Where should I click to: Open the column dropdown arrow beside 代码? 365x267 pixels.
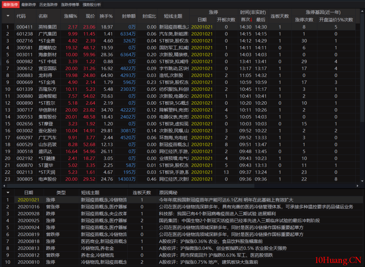(8, 16)
